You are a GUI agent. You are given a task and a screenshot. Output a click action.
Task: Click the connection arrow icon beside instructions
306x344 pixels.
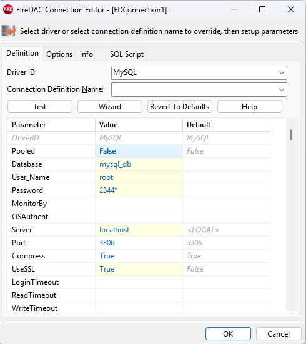pos(9,31)
